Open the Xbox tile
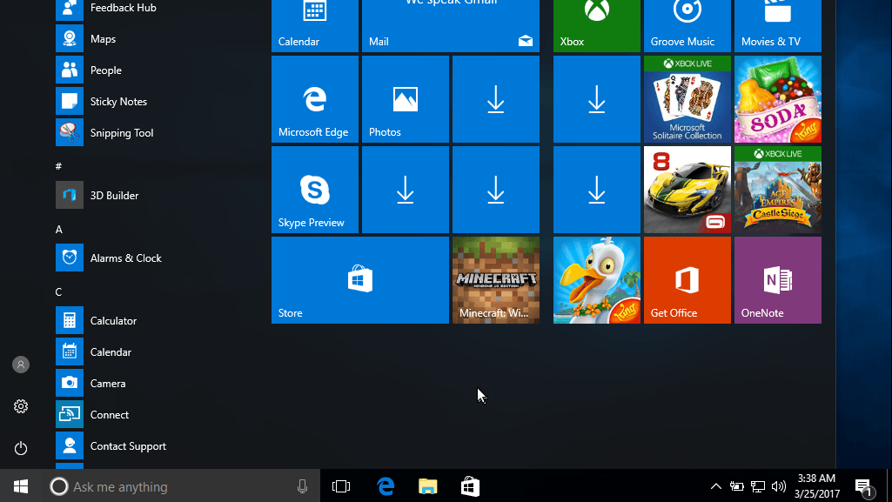This screenshot has height=502, width=892. point(597,25)
